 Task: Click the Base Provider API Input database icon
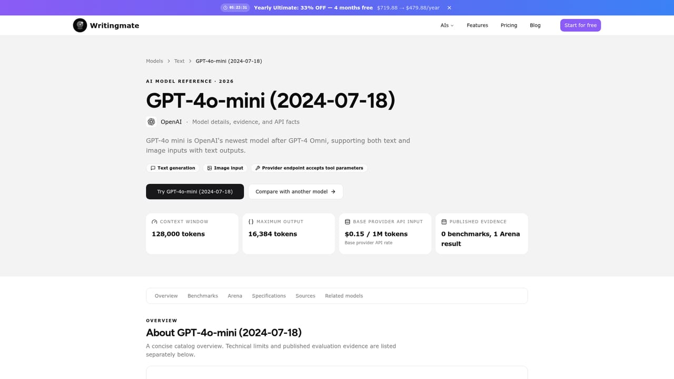[x=348, y=222]
